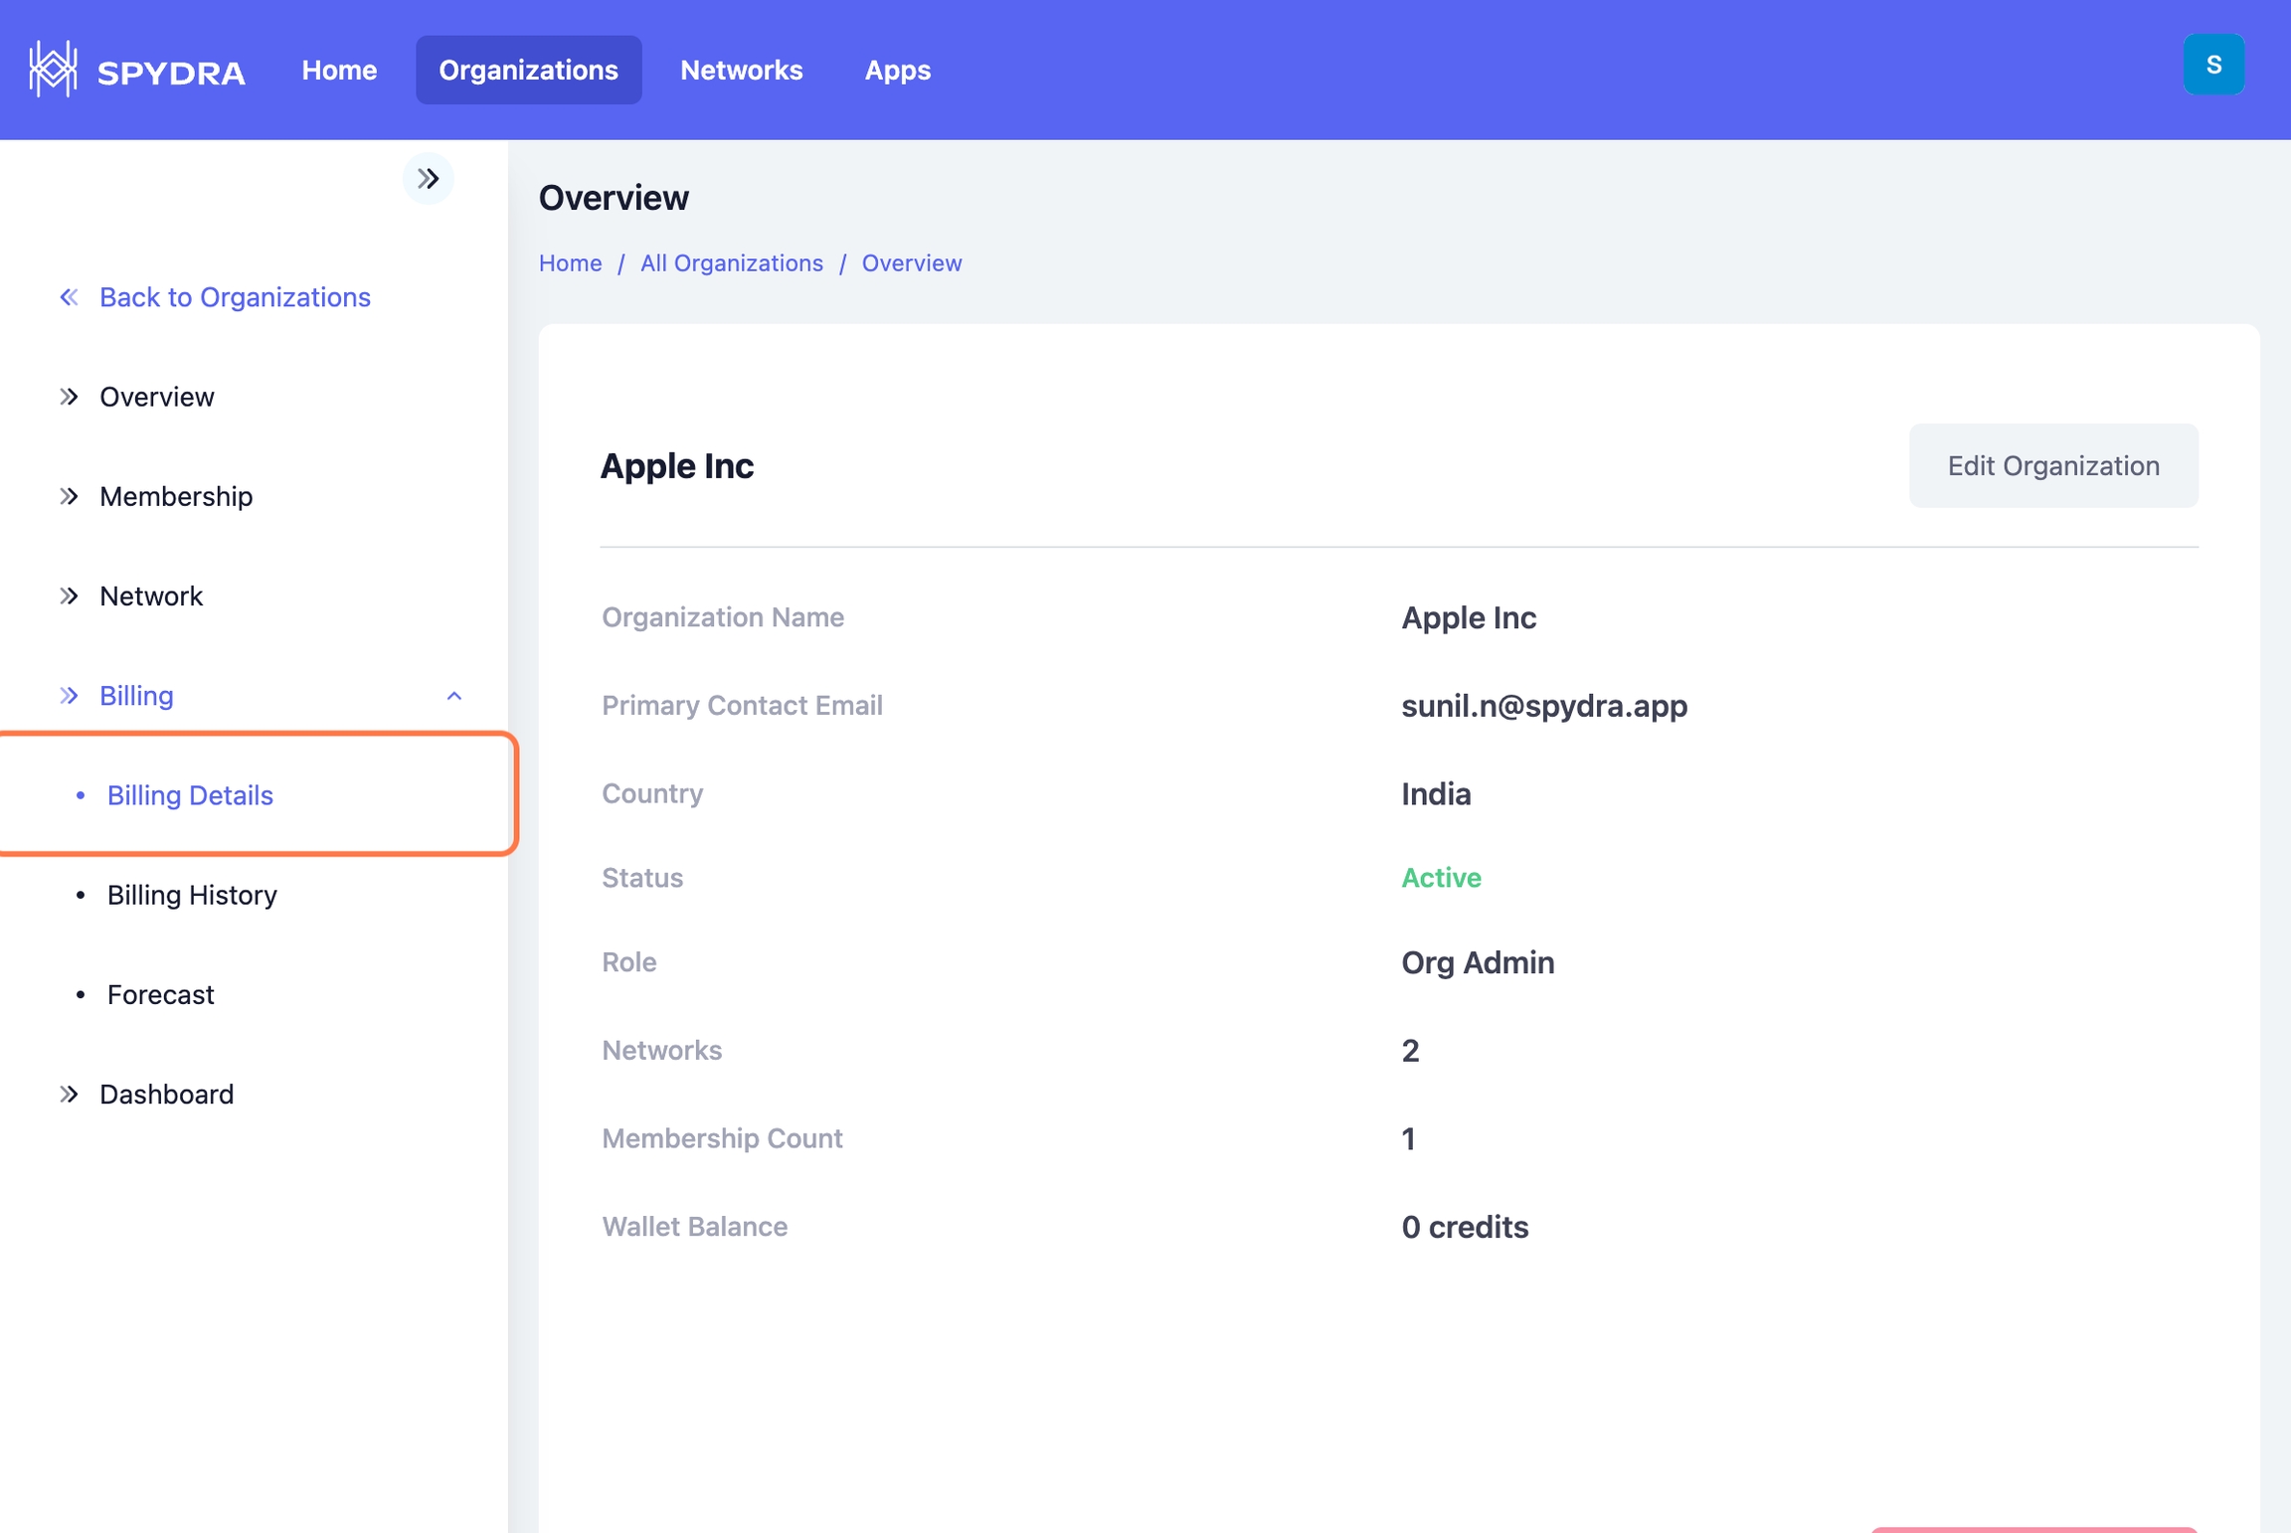Expand the Billing sidebar section
2291x1533 pixels.
click(x=136, y=696)
